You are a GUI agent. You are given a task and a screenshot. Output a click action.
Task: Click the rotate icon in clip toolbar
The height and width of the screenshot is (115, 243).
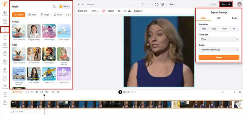point(125,11)
